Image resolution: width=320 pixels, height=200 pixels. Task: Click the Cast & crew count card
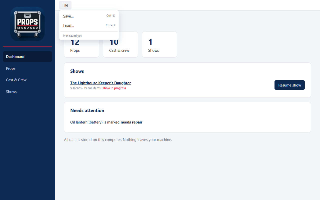tap(120, 44)
